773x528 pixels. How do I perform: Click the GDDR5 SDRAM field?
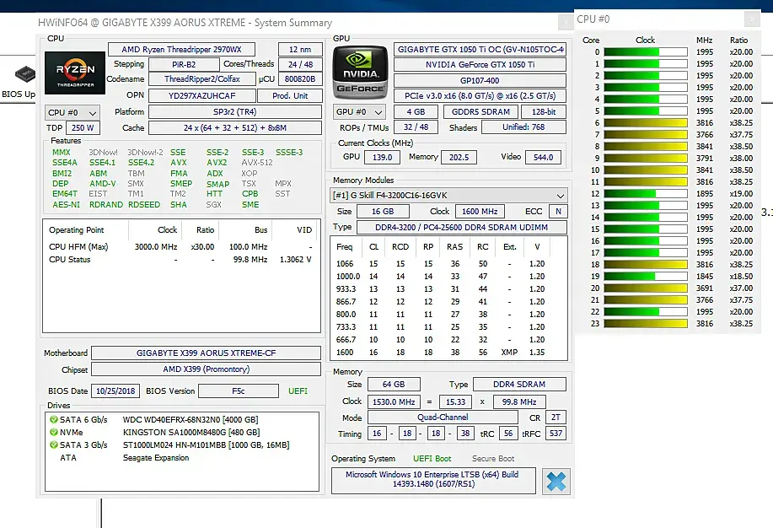click(x=480, y=112)
